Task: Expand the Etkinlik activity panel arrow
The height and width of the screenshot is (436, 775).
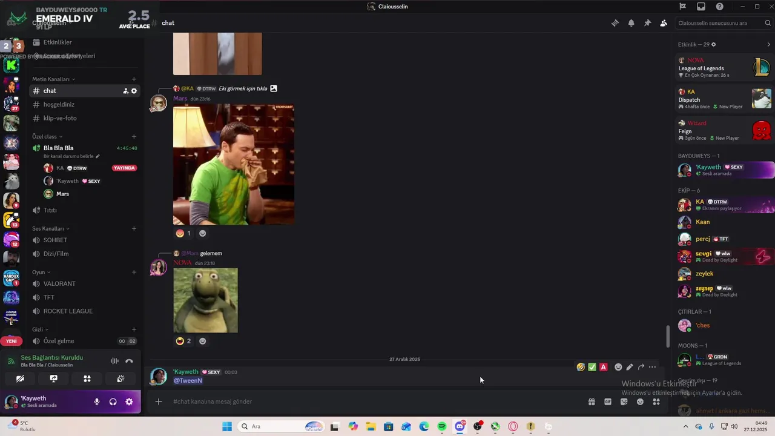Action: [x=769, y=44]
